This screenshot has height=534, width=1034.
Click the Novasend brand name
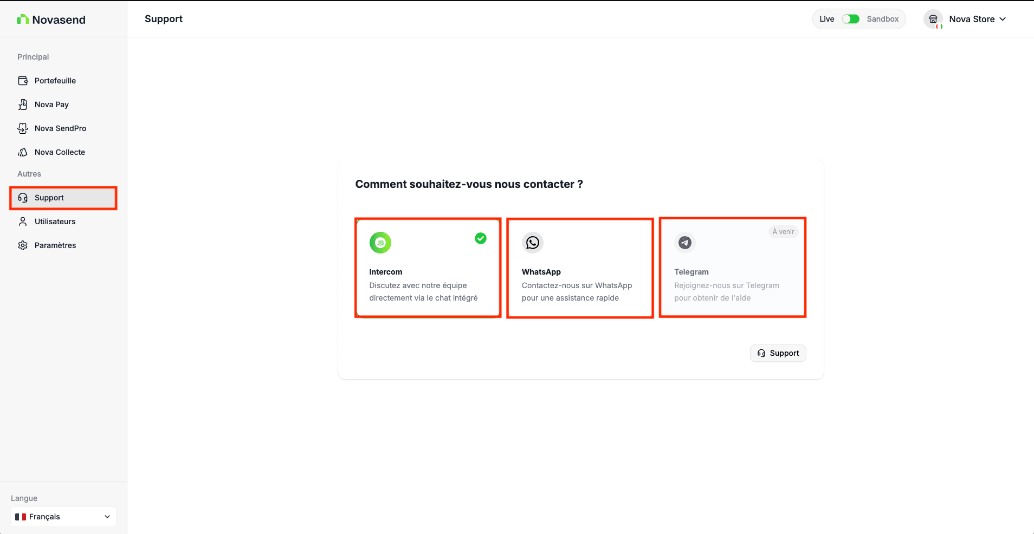[59, 19]
